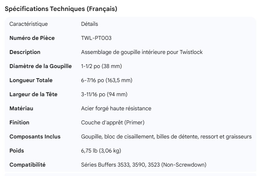261x176 pixels.
Task: Click the "Caractéristique" column header
Action: point(29,24)
